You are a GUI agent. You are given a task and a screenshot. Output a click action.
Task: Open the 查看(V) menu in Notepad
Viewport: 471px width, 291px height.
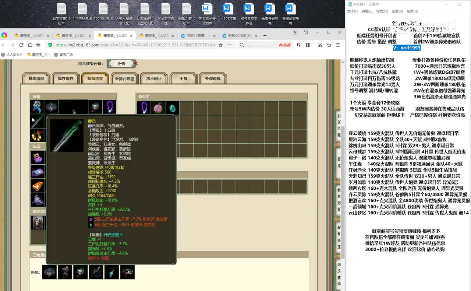click(397, 11)
